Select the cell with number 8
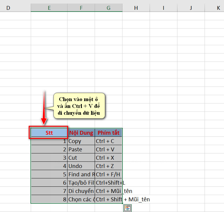 coord(49,199)
